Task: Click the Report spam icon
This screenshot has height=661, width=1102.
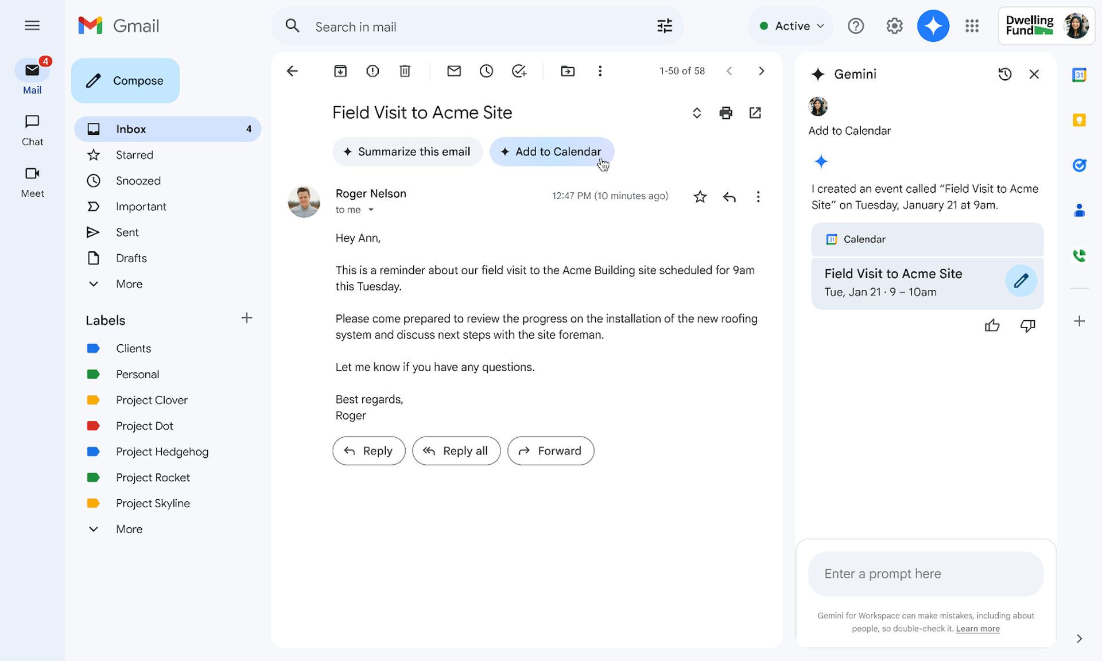Action: click(x=371, y=71)
